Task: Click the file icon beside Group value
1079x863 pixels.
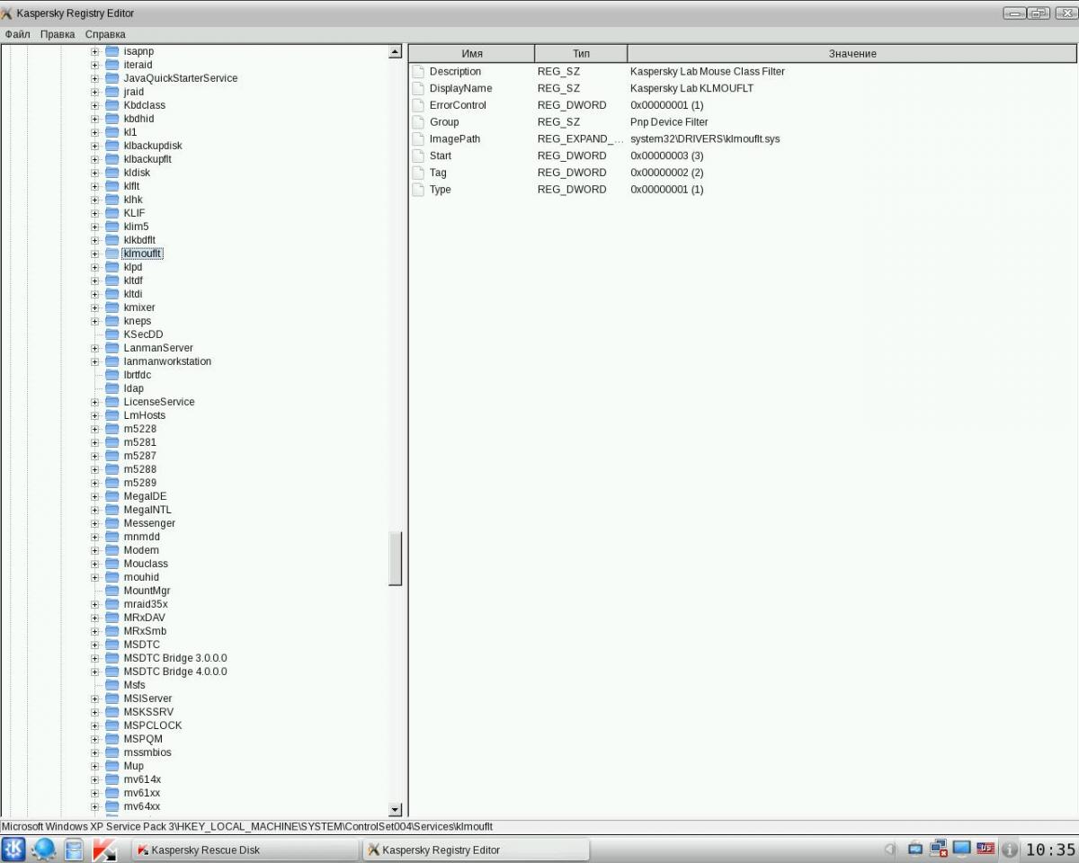Action: click(418, 122)
